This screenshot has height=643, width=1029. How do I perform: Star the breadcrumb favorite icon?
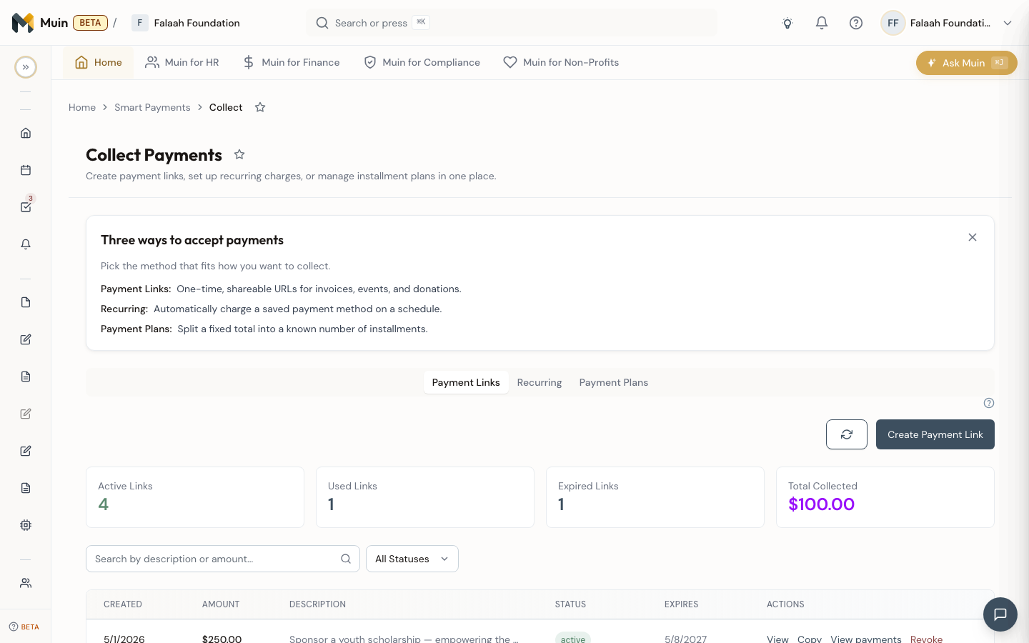(260, 107)
